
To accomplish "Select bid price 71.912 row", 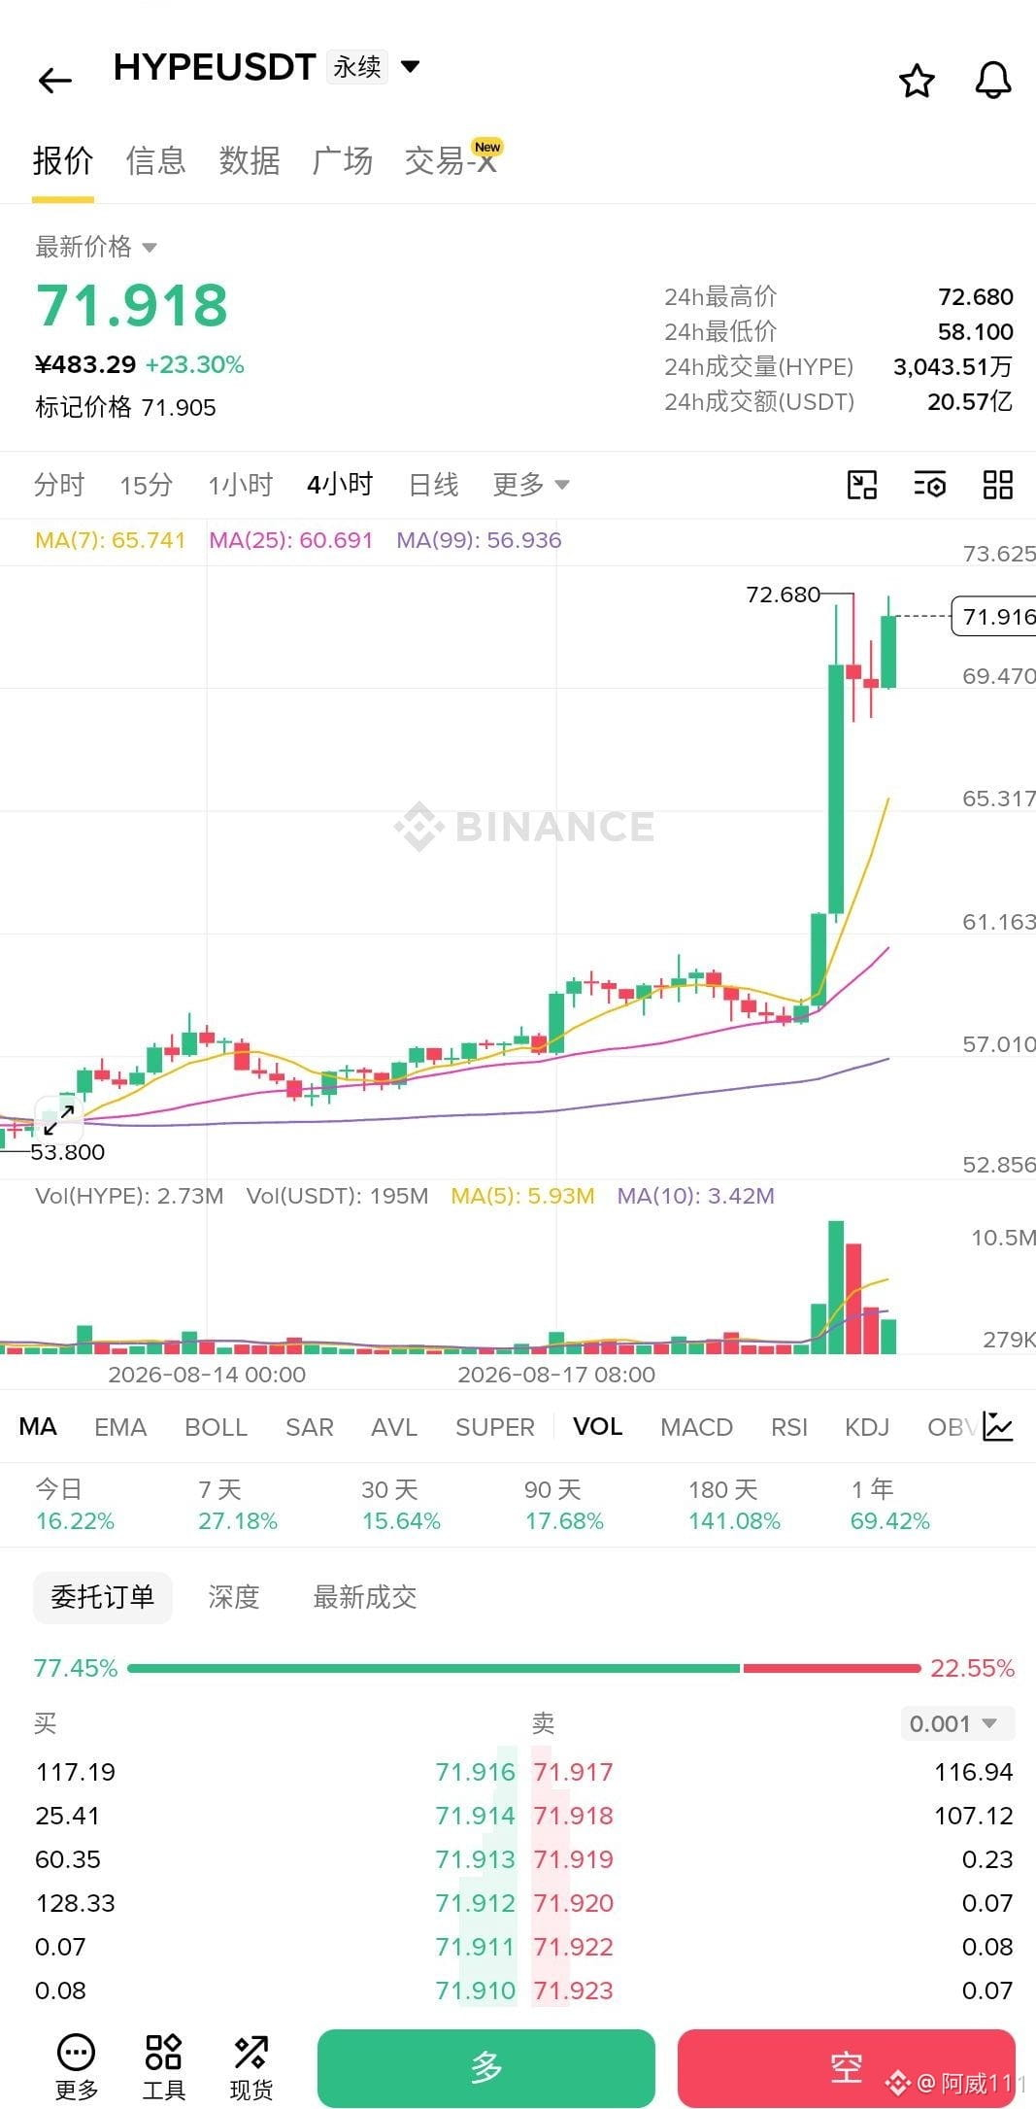I will 475,1903.
